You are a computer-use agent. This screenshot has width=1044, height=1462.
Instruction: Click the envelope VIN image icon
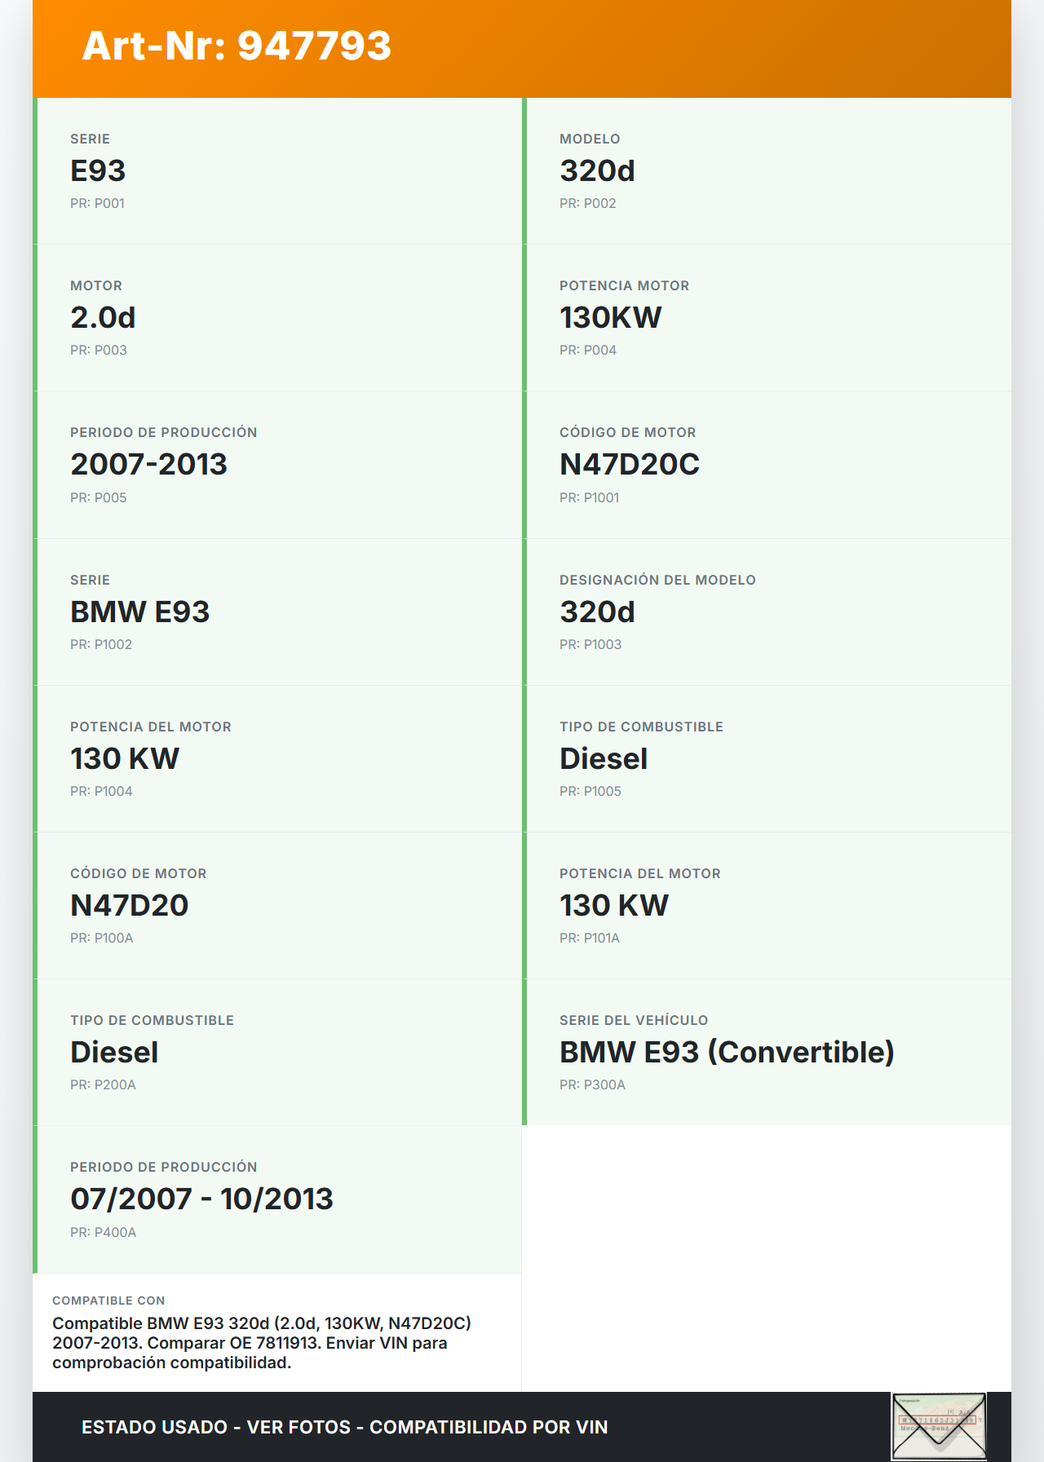(939, 1426)
